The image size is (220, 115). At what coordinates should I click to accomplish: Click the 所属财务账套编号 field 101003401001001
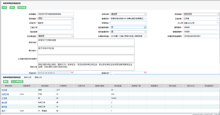(201, 36)
